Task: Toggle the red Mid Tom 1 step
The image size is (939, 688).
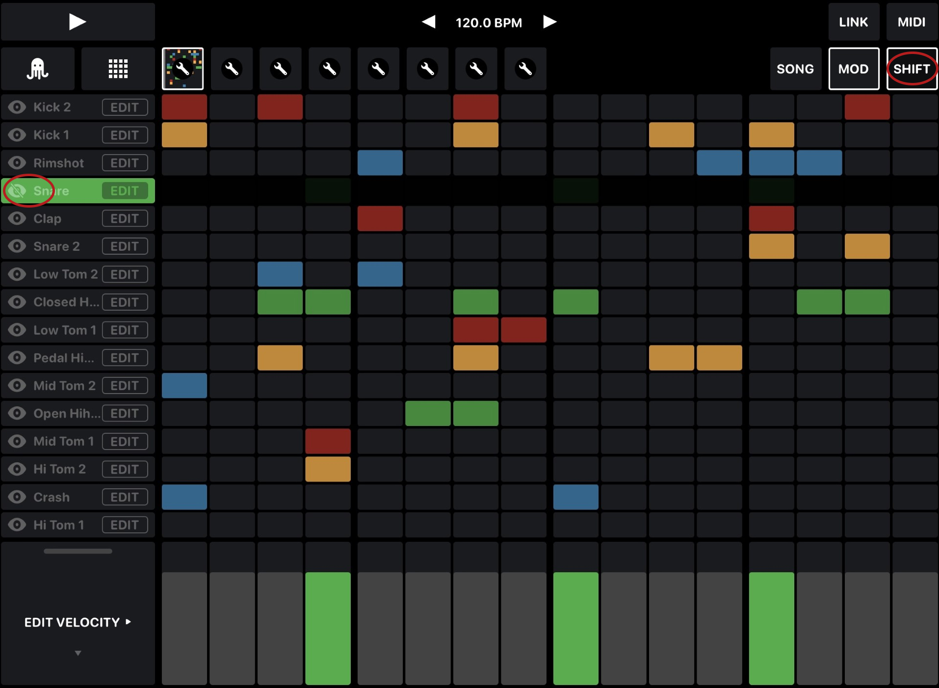Action: tap(328, 441)
